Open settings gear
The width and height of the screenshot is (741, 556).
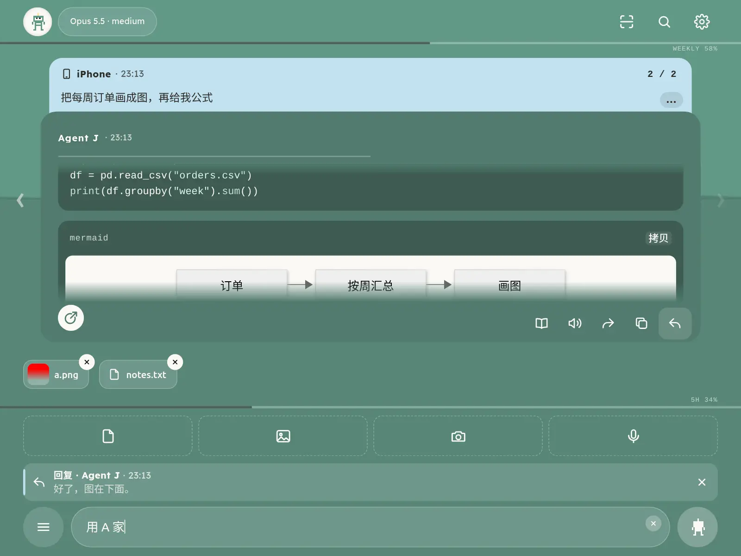(x=702, y=22)
